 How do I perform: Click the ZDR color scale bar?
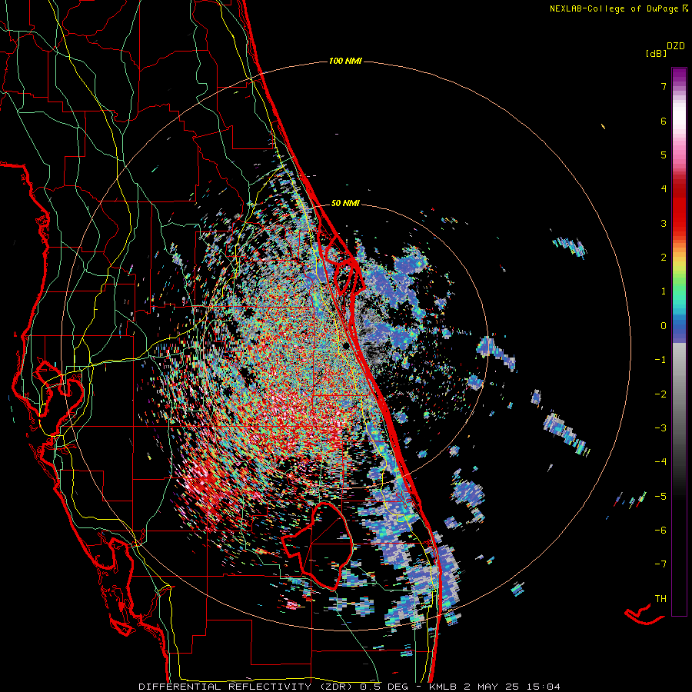(679, 341)
